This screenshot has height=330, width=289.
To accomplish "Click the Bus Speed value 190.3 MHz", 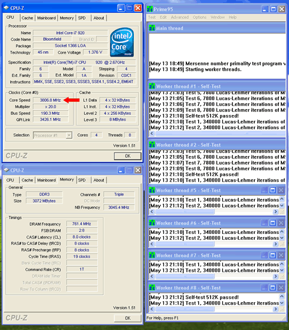I will point(50,113).
